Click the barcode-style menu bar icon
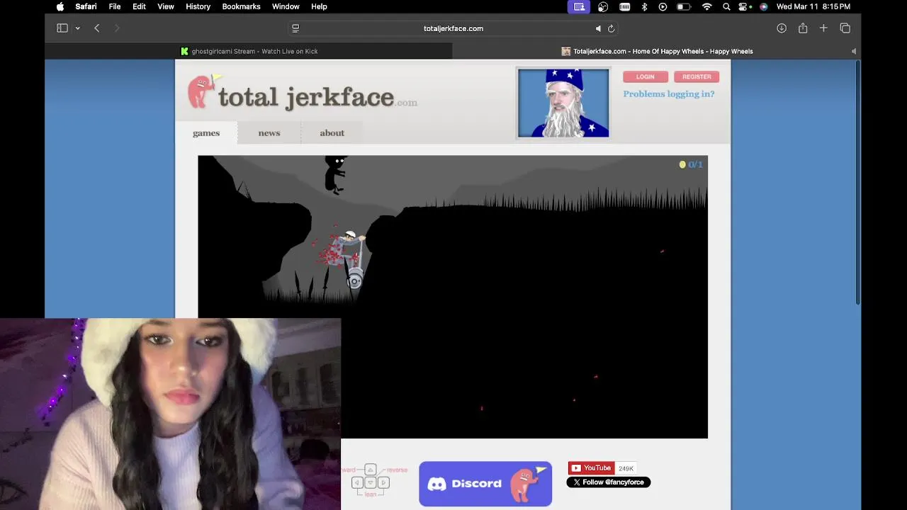This screenshot has width=907, height=510. [x=624, y=6]
